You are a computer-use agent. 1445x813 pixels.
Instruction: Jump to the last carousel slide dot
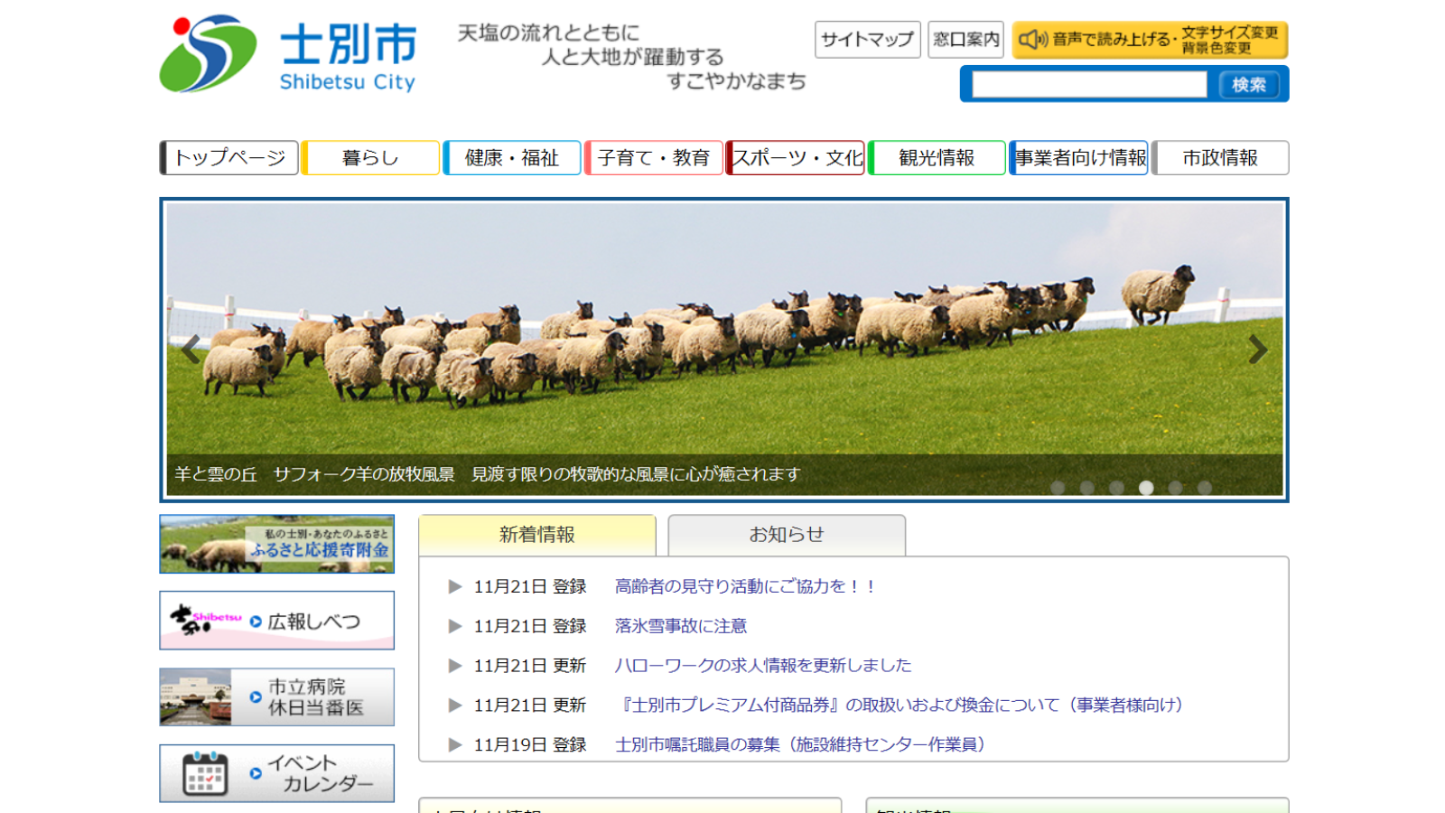(1205, 488)
